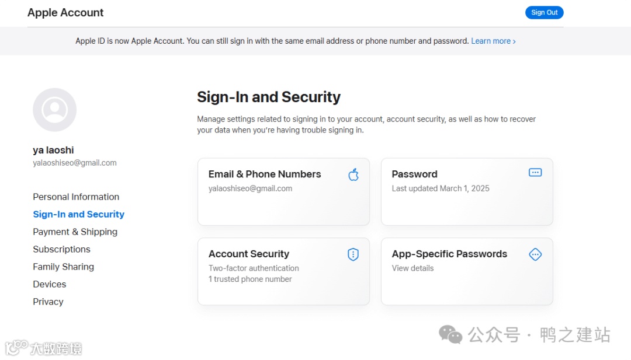Screen dimensions: 631x360
Task: Navigate to Subscriptions
Action: point(61,250)
